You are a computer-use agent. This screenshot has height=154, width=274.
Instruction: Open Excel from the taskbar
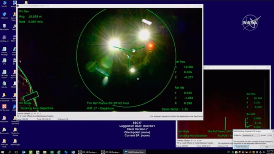coord(52,152)
